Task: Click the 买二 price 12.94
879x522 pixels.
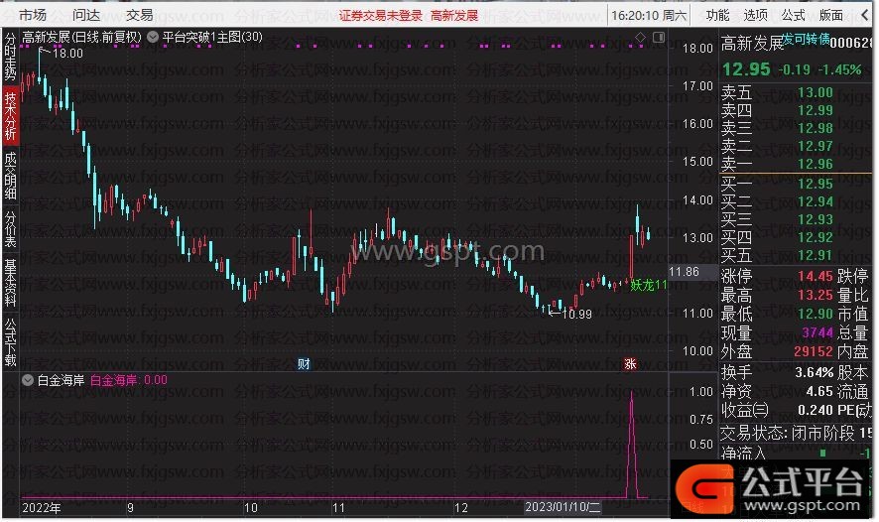Action: [816, 201]
